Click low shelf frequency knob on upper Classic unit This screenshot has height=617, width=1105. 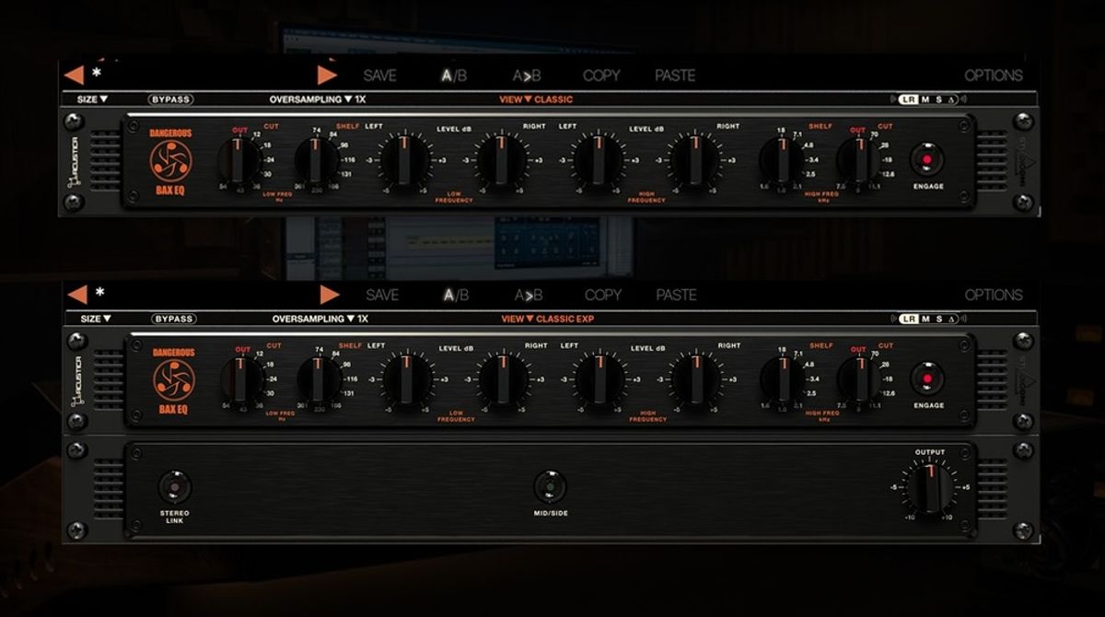(x=318, y=160)
